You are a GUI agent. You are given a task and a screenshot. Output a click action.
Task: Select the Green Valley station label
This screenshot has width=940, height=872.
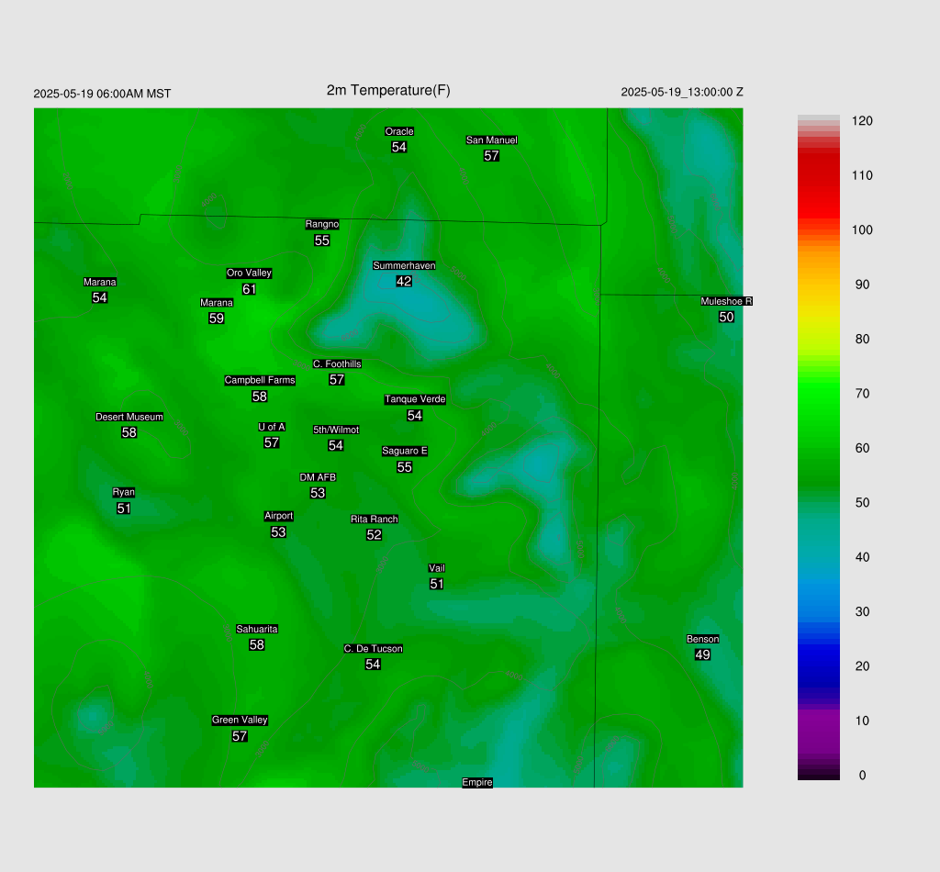(x=240, y=720)
